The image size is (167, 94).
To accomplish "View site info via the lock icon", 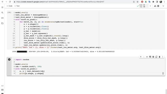I will pyautogui.click(x=15, y=2).
